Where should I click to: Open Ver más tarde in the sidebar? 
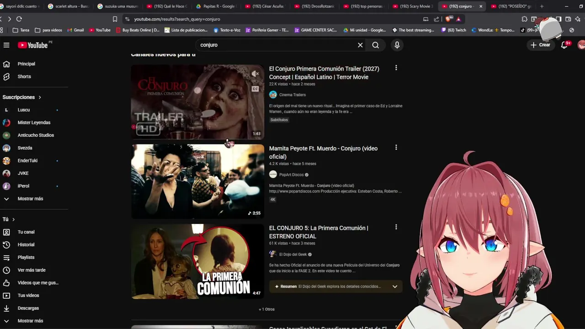(x=32, y=270)
